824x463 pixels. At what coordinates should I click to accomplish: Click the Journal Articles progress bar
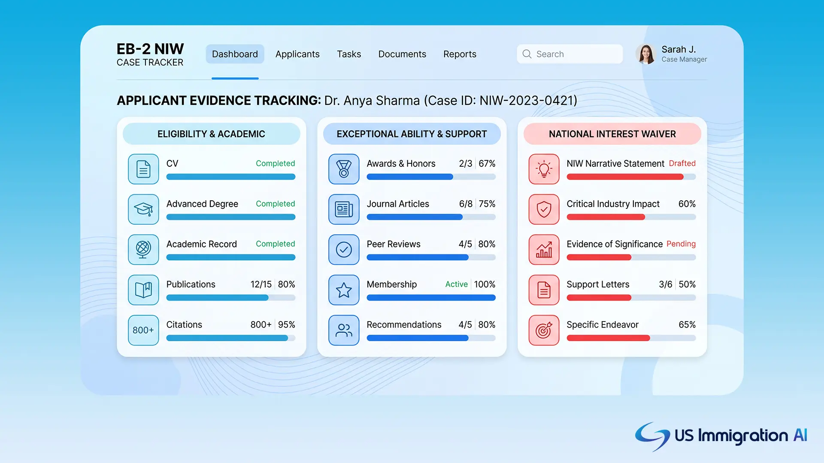tap(431, 217)
